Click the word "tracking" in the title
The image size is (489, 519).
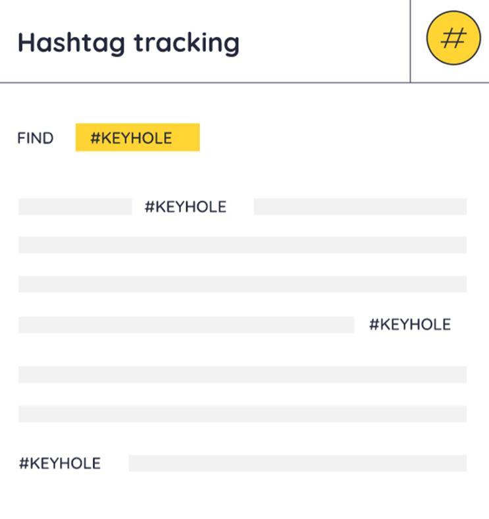[187, 43]
